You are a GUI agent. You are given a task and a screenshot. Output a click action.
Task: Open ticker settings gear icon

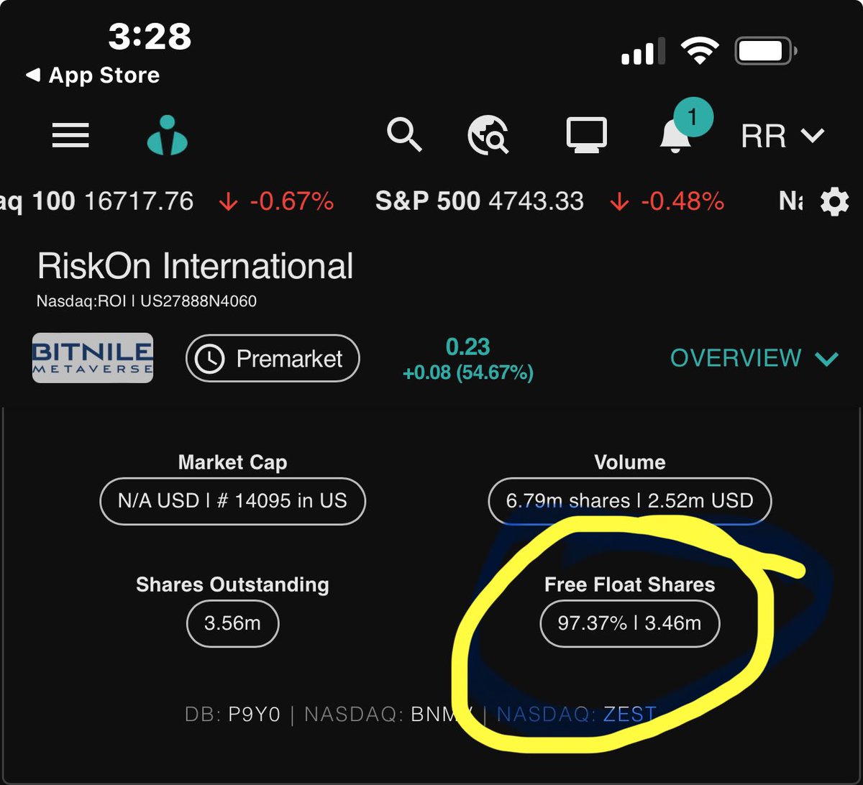[834, 202]
